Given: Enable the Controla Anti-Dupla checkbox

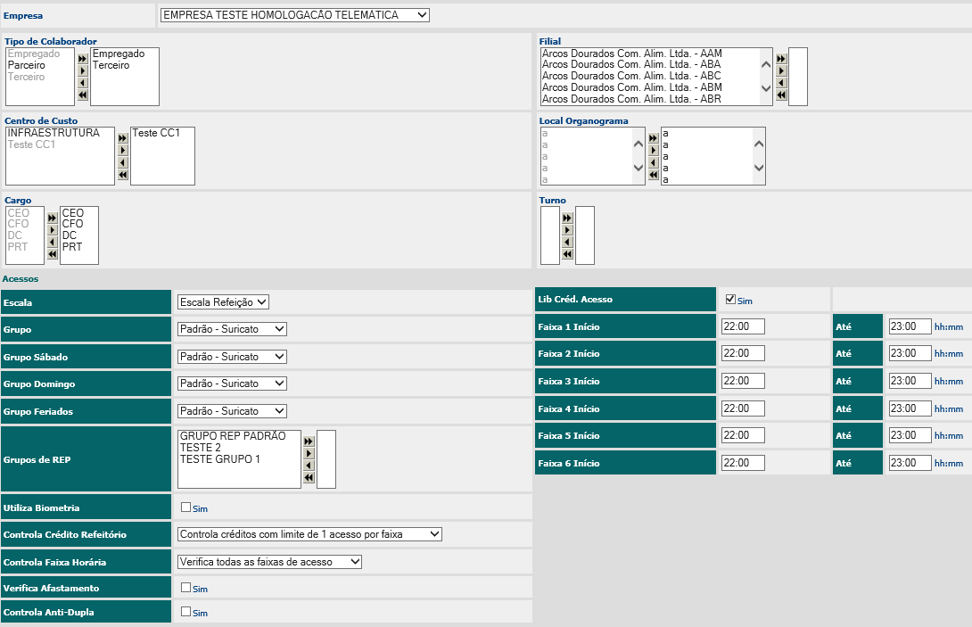Looking at the screenshot, I should click(185, 612).
